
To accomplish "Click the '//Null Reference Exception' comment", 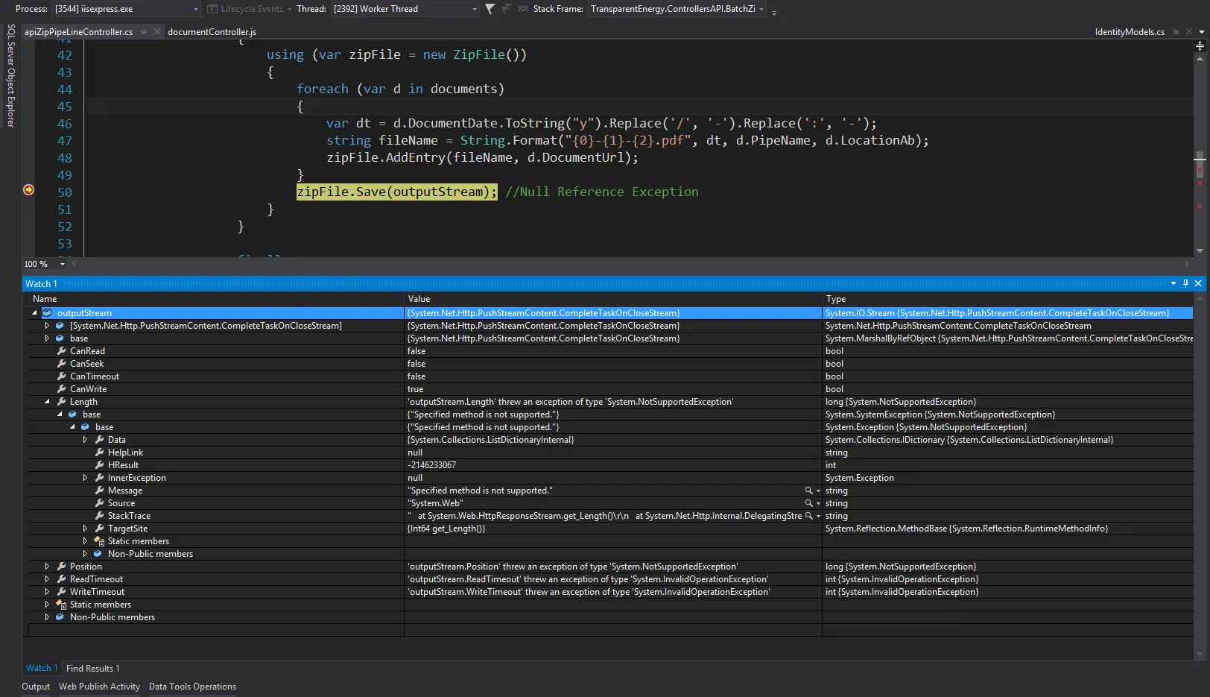I will [602, 192].
